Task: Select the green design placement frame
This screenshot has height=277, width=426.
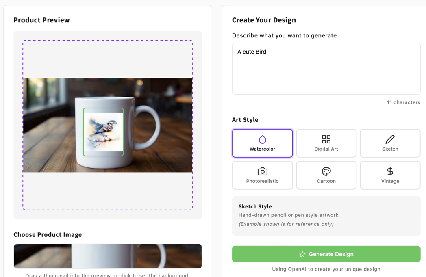Action: tap(103, 131)
